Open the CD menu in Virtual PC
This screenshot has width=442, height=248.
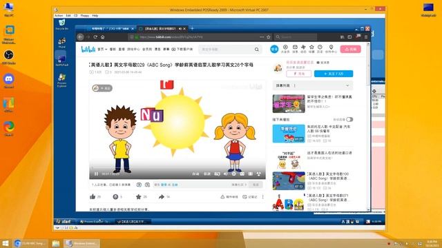click(75, 16)
